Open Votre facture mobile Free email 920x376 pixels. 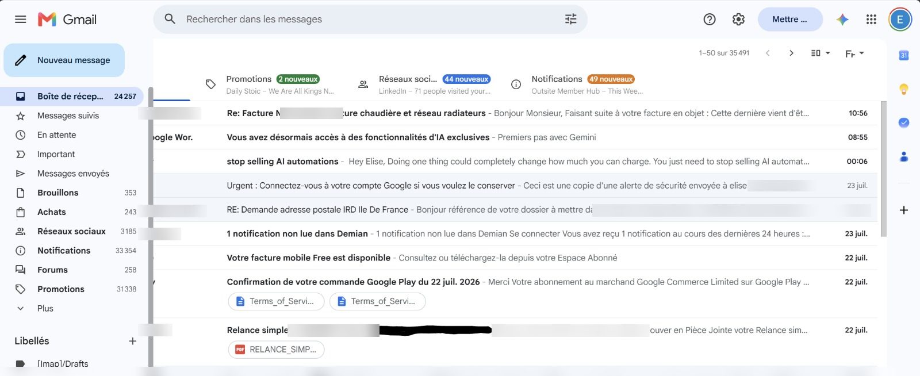515,258
